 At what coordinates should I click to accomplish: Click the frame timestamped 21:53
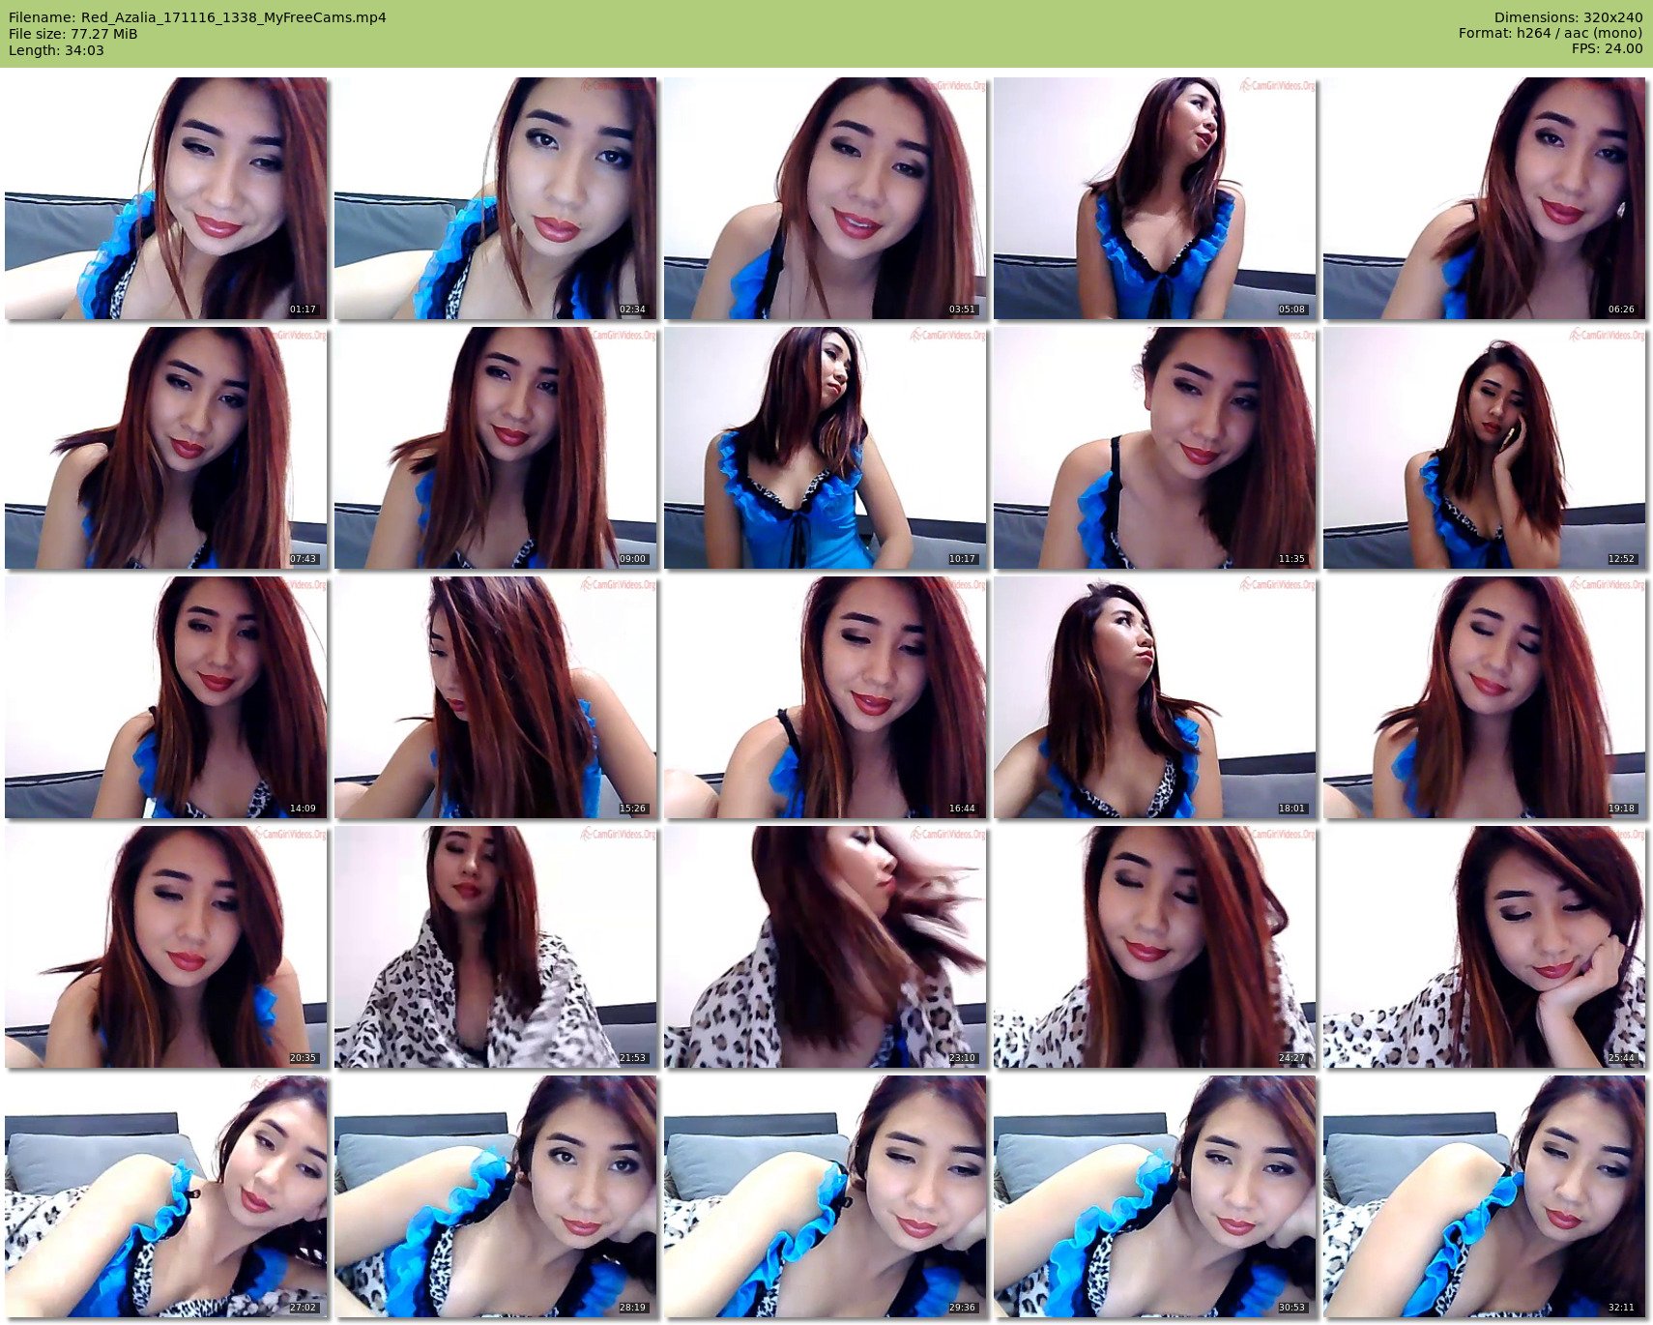(495, 947)
